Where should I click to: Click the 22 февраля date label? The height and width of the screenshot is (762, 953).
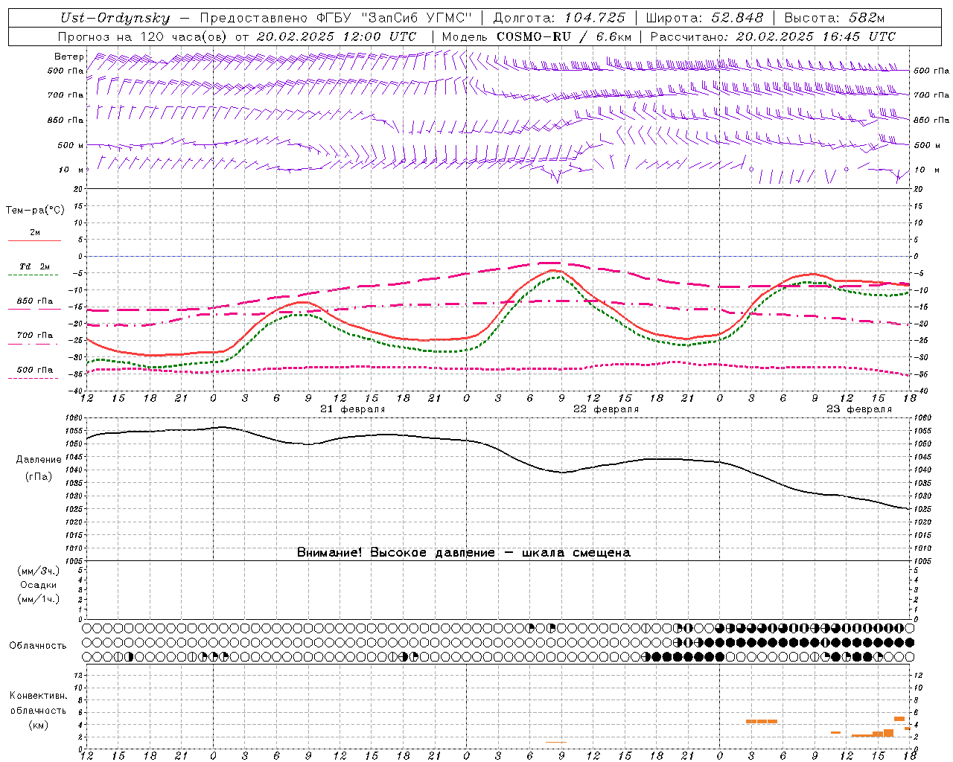(606, 409)
